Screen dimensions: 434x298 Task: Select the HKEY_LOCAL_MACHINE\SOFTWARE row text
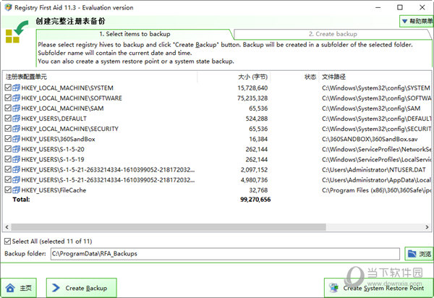[x=72, y=98]
